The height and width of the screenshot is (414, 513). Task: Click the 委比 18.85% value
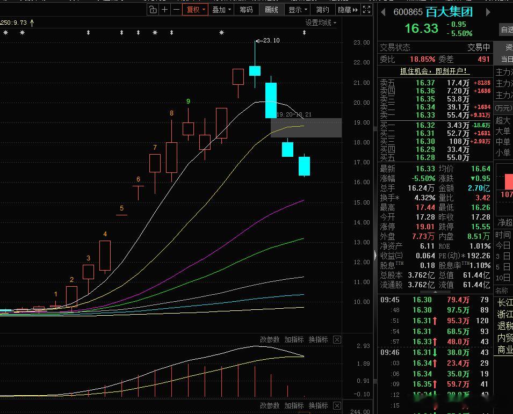422,59
